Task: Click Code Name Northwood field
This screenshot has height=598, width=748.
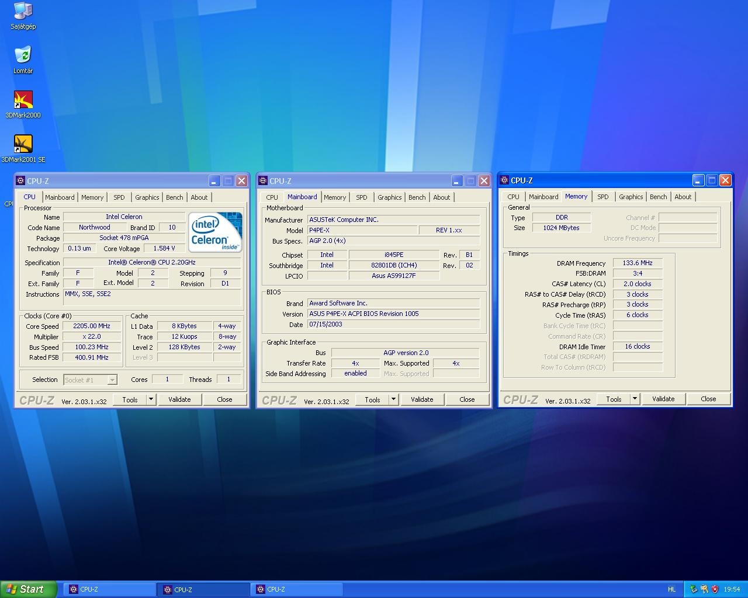Action: pyautogui.click(x=95, y=228)
